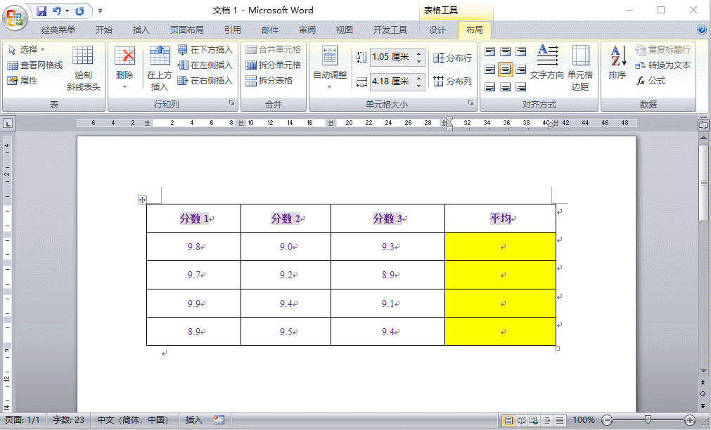Open table 属性 properties
The height and width of the screenshot is (430, 711).
point(23,80)
